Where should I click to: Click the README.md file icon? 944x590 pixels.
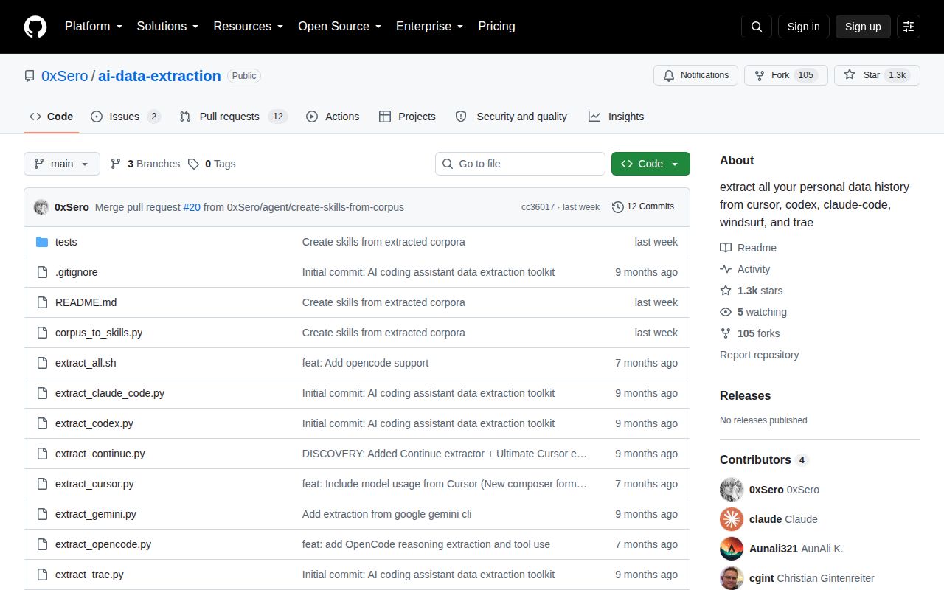pos(42,302)
